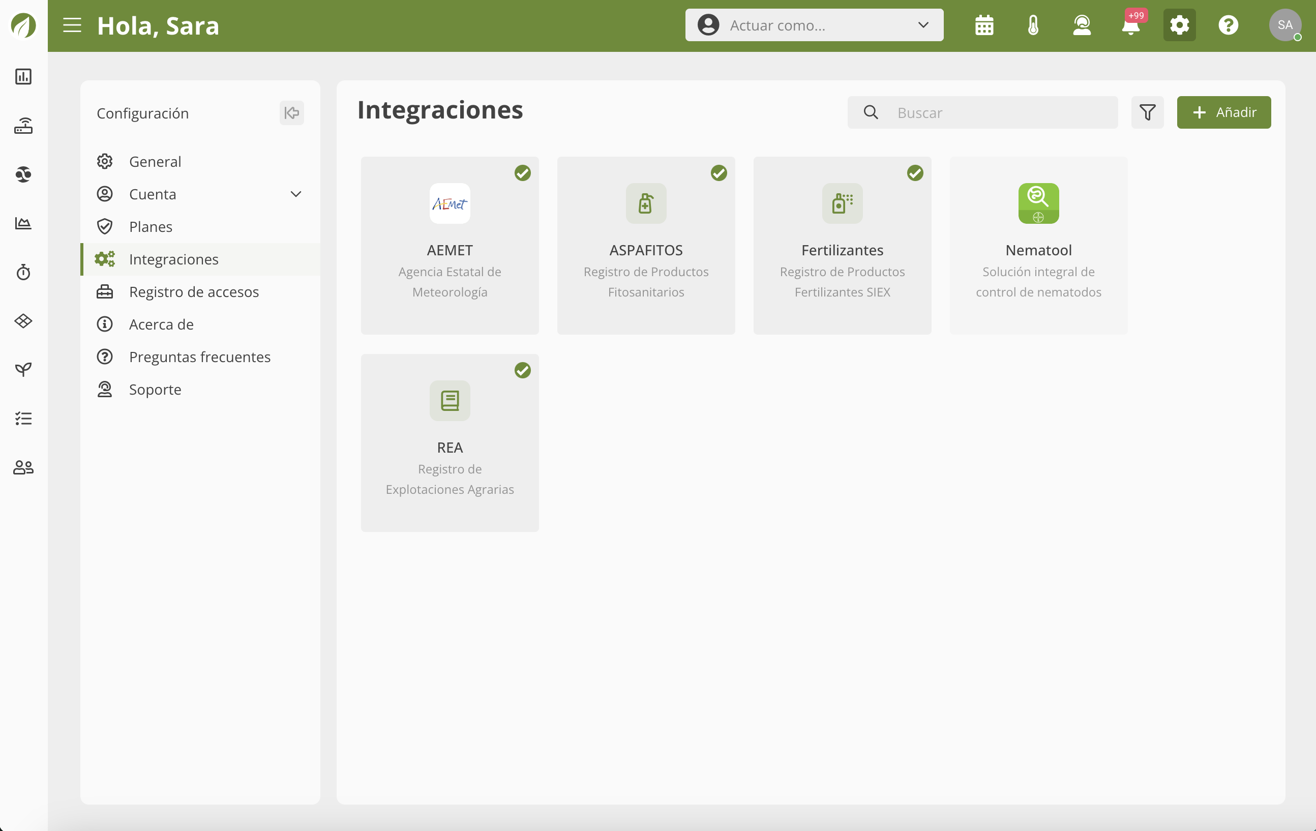Open the support headset icon in header
This screenshot has width=1316, height=831.
(1082, 25)
